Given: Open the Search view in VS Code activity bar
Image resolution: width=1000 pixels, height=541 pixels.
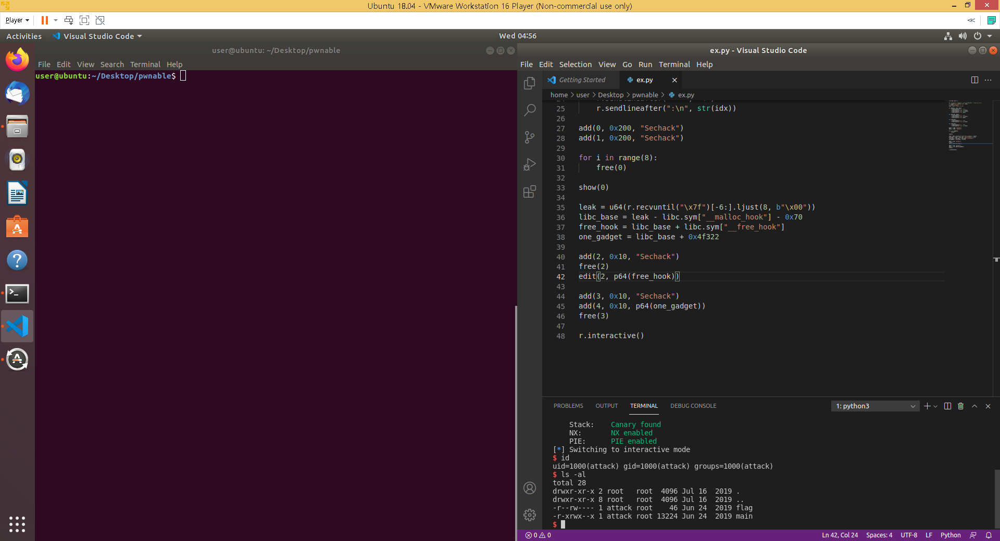Looking at the screenshot, I should pos(530,110).
